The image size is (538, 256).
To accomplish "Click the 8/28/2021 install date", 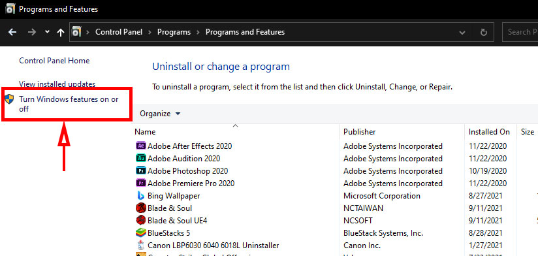I will tap(486, 233).
